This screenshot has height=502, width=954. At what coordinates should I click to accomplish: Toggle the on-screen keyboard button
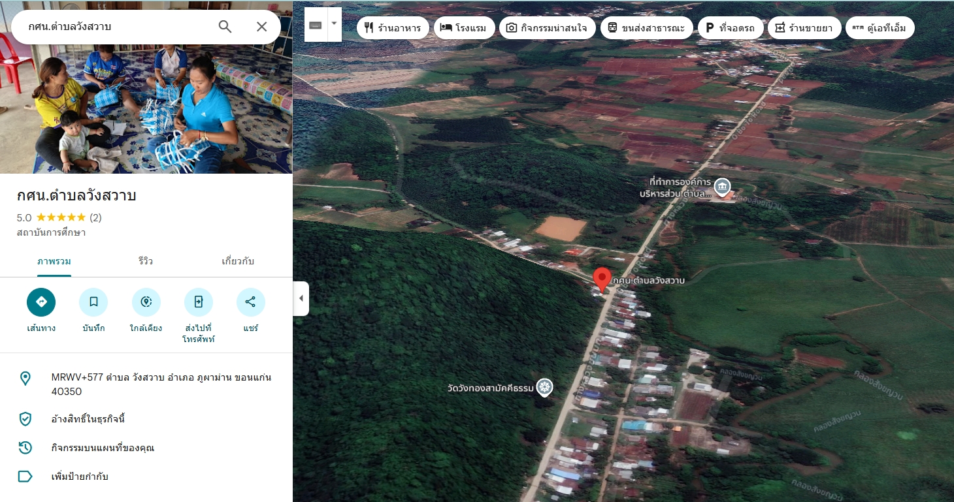coord(316,25)
